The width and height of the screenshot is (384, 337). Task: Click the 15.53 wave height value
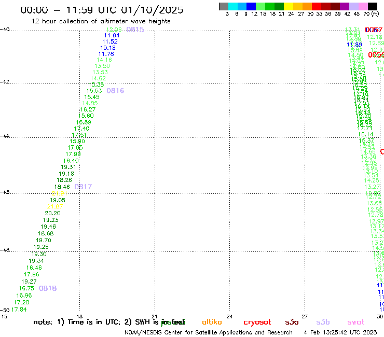(x=94, y=91)
